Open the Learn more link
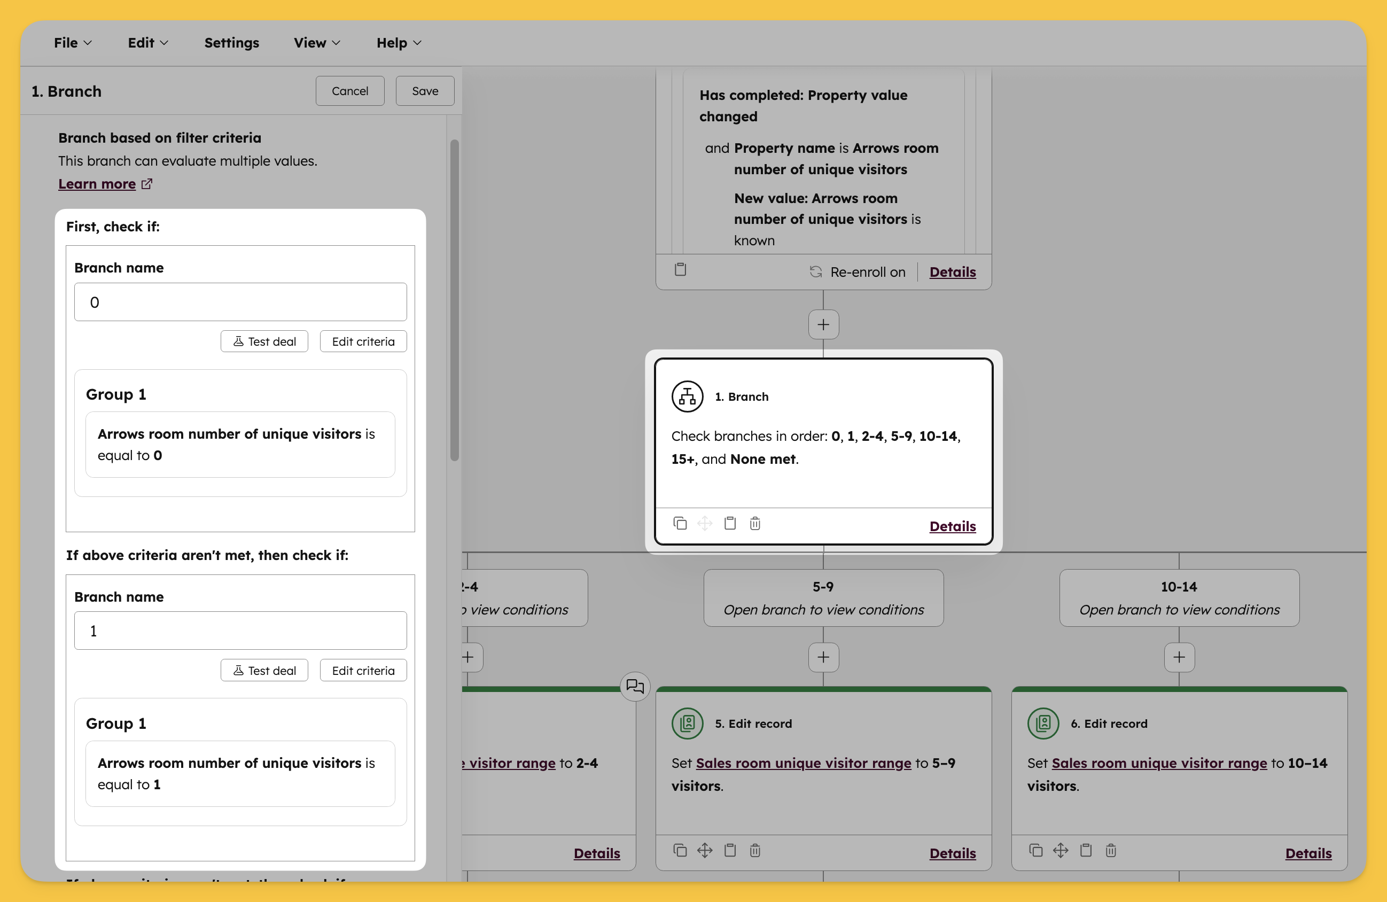 pos(97,184)
